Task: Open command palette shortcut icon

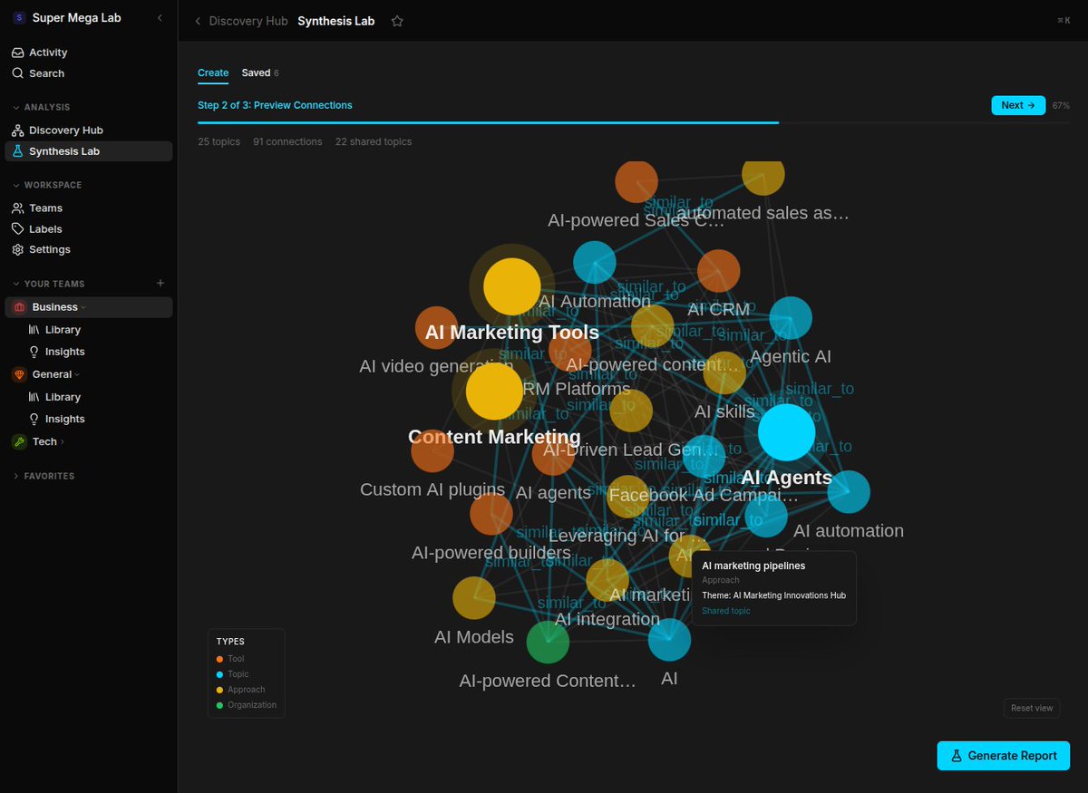Action: (x=1064, y=21)
